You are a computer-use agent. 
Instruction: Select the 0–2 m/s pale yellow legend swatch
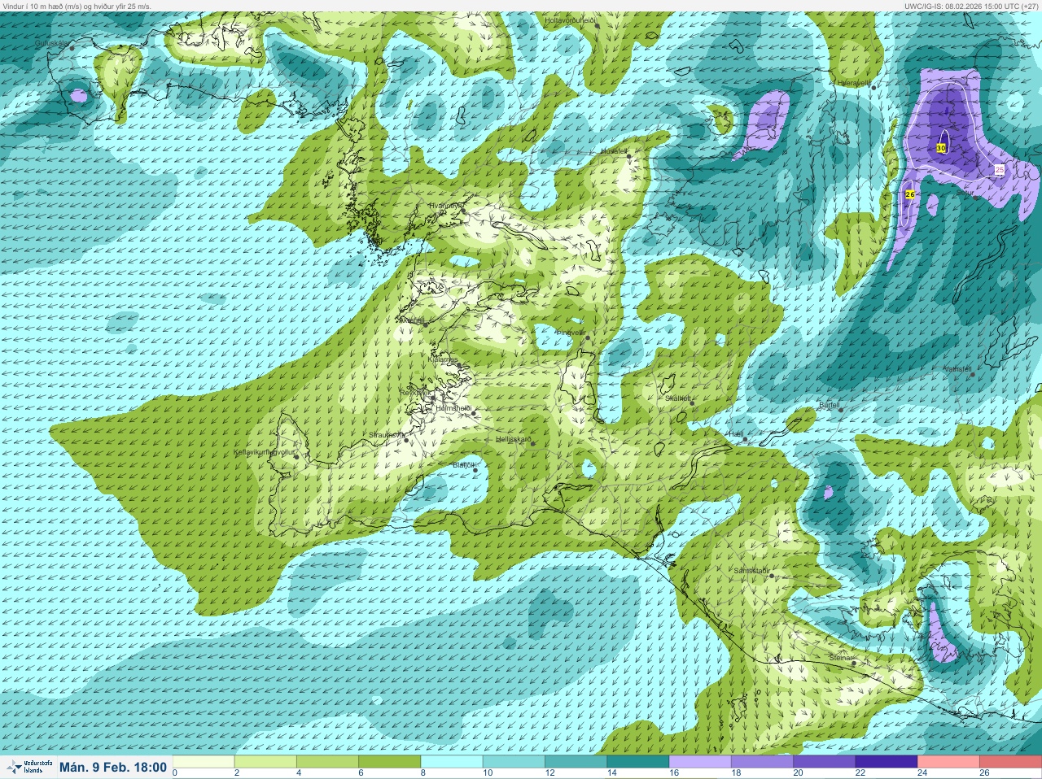pyautogui.click(x=204, y=762)
